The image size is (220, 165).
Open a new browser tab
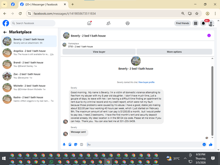coord(73,4)
